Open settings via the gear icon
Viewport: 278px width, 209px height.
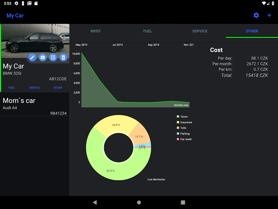pos(256,15)
